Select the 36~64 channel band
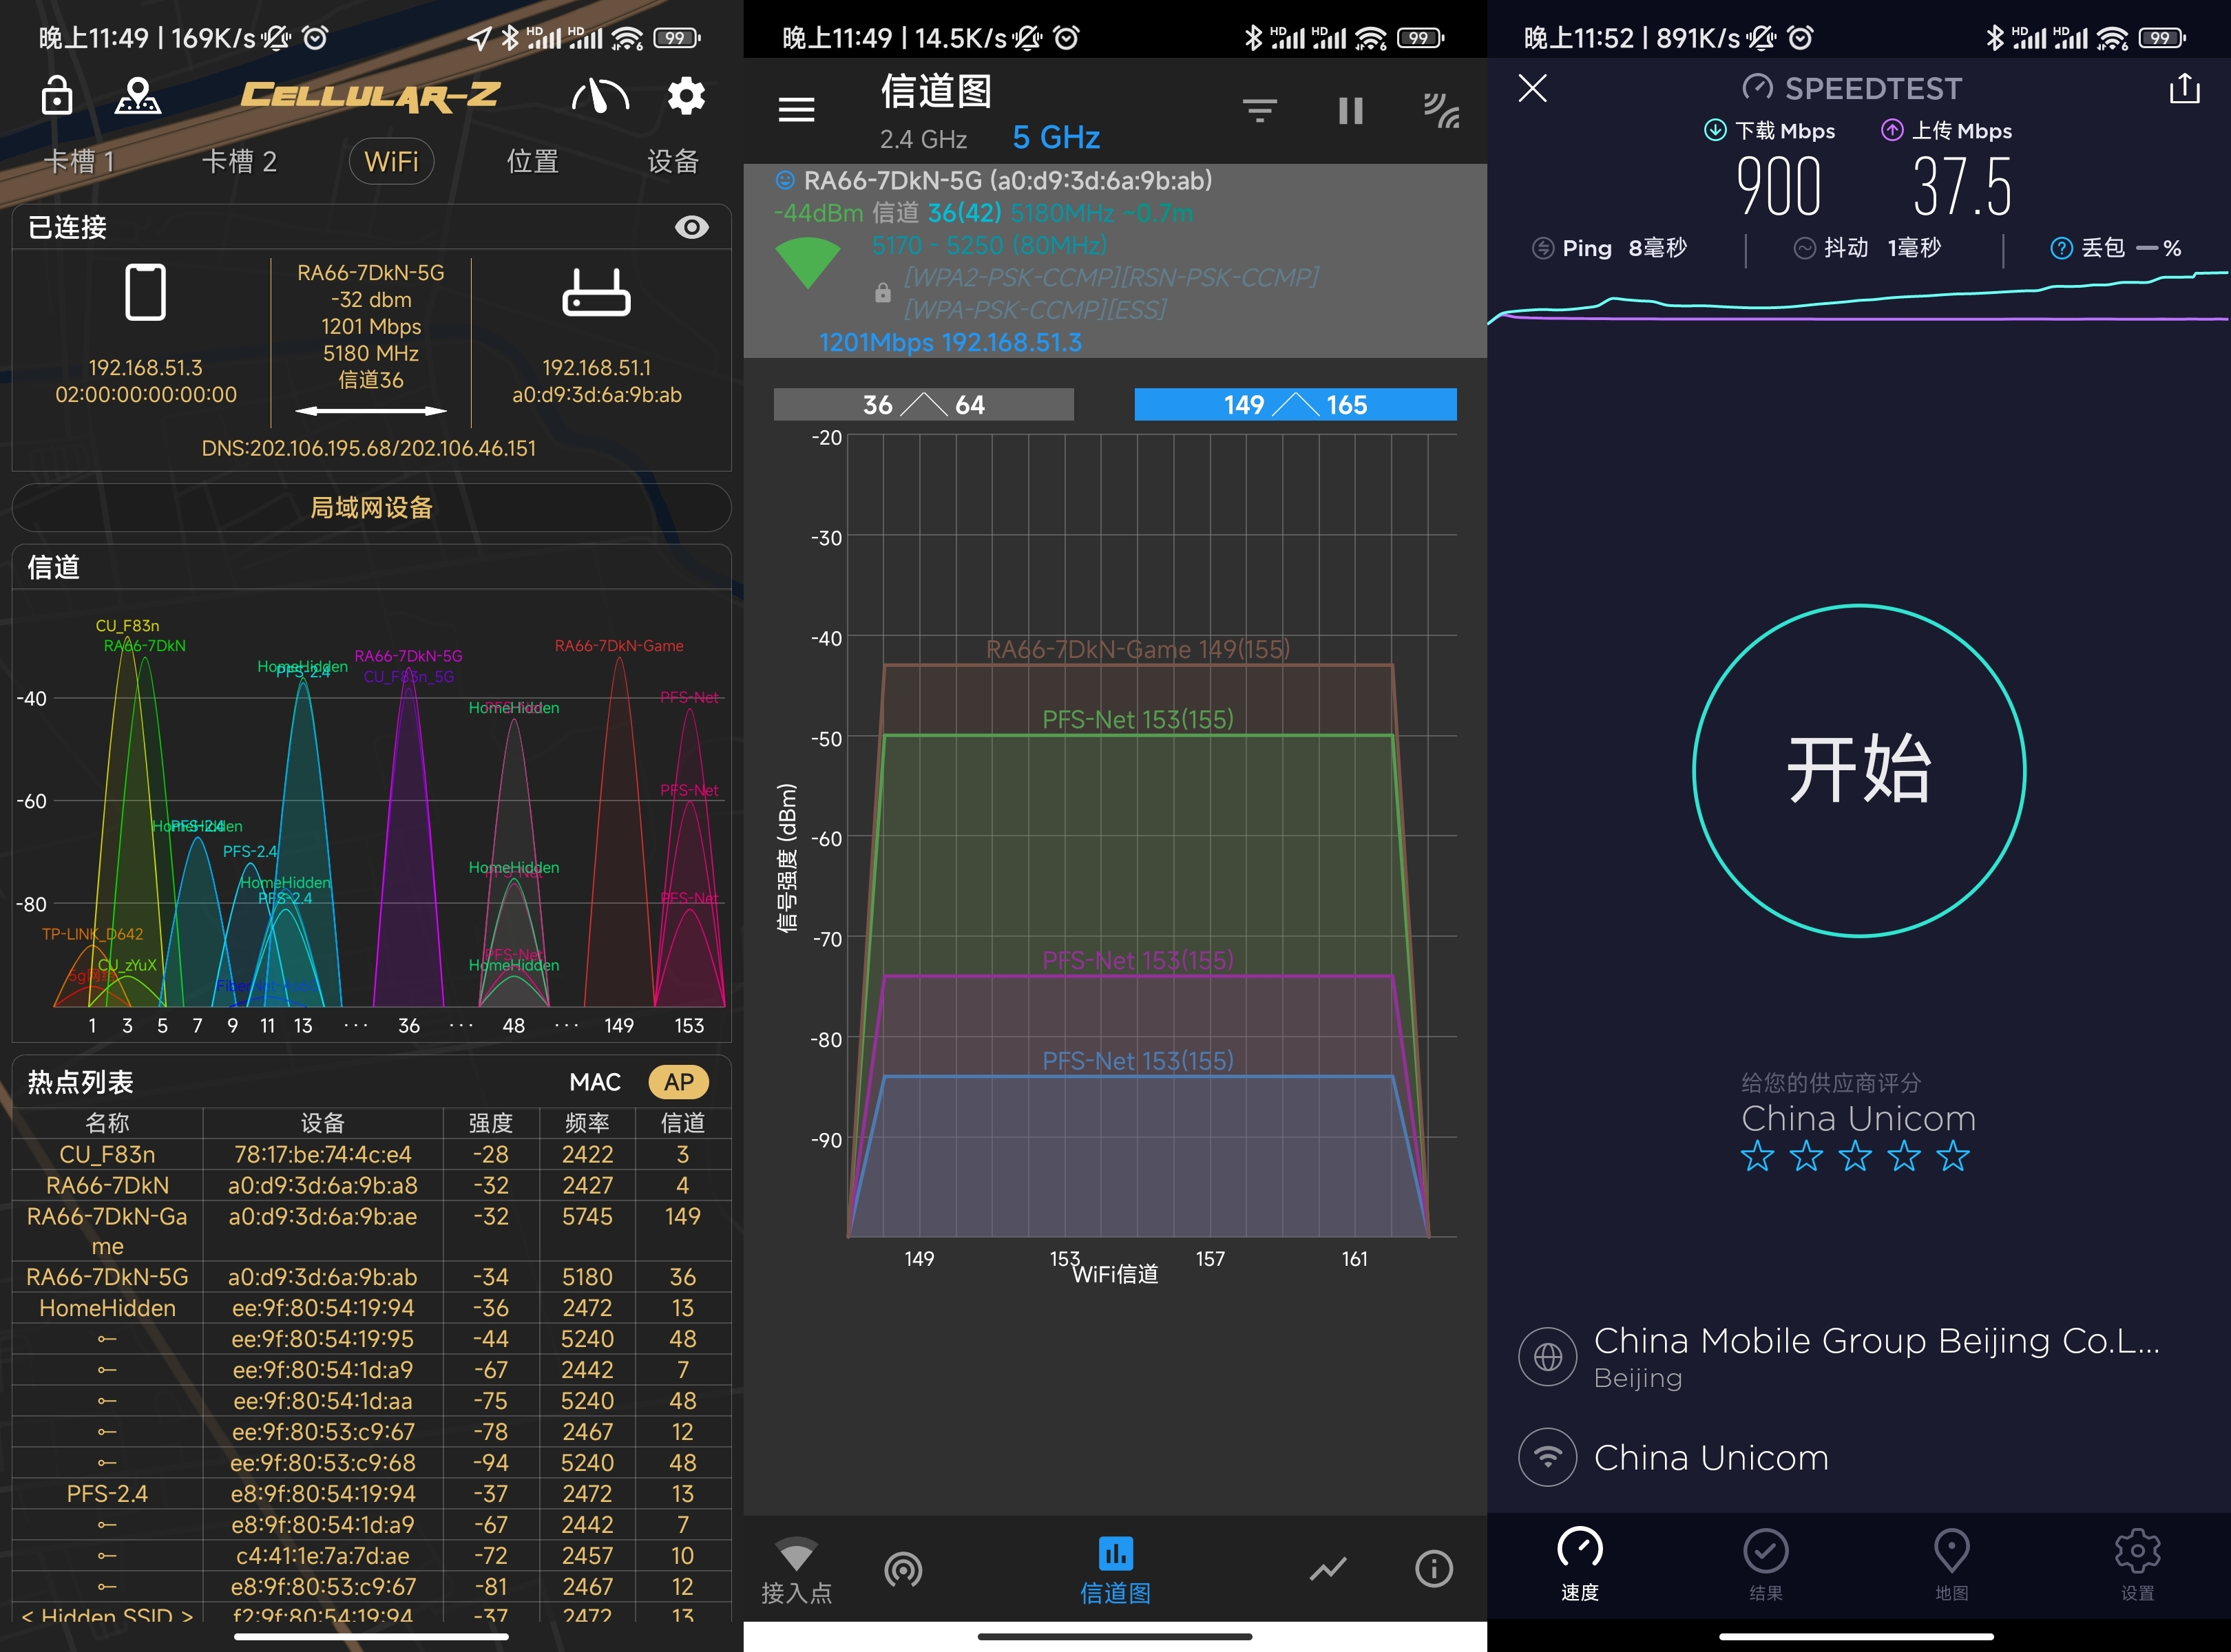Image resolution: width=2231 pixels, height=1652 pixels. coord(923,404)
